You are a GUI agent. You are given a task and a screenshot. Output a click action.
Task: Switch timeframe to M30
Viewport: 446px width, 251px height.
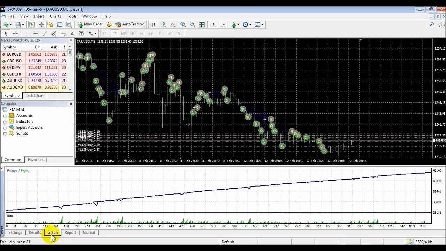pyautogui.click(x=133, y=33)
